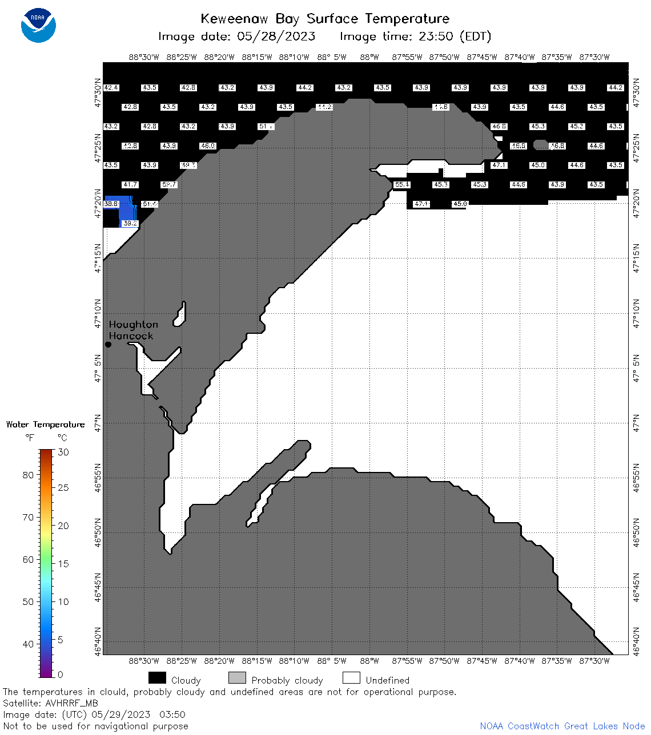The height and width of the screenshot is (735, 651).
Task: Click the Image time 23:50 (EDT) text
Action: click(x=416, y=37)
